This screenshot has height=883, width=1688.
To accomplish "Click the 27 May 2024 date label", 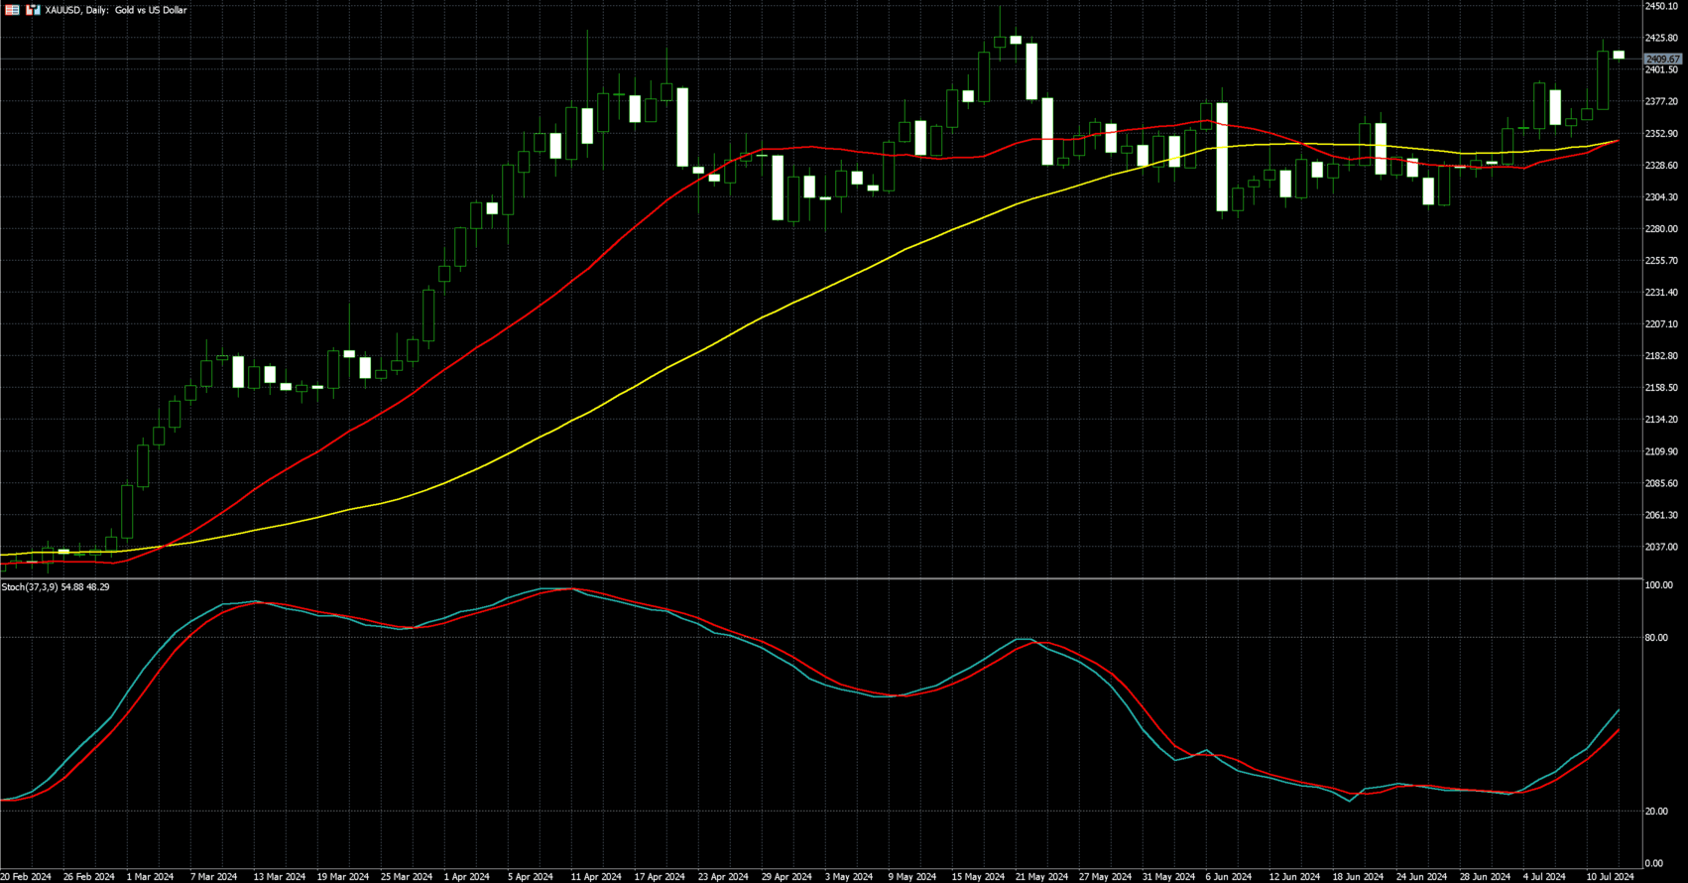I will (1105, 877).
